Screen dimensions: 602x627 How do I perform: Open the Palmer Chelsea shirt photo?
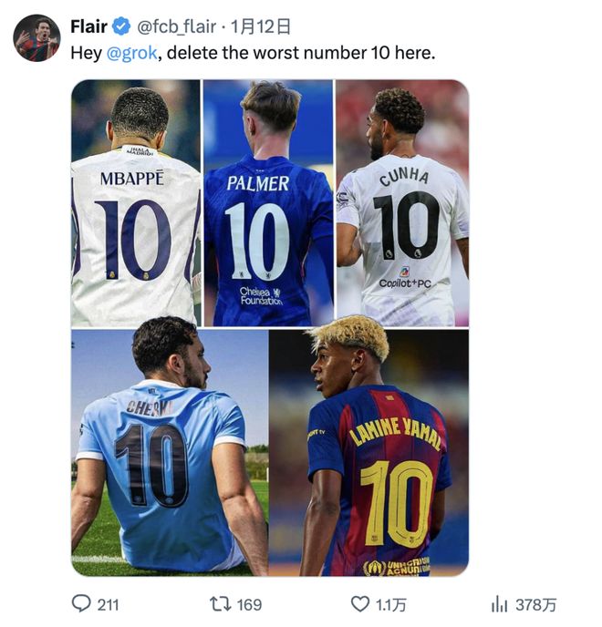268,203
